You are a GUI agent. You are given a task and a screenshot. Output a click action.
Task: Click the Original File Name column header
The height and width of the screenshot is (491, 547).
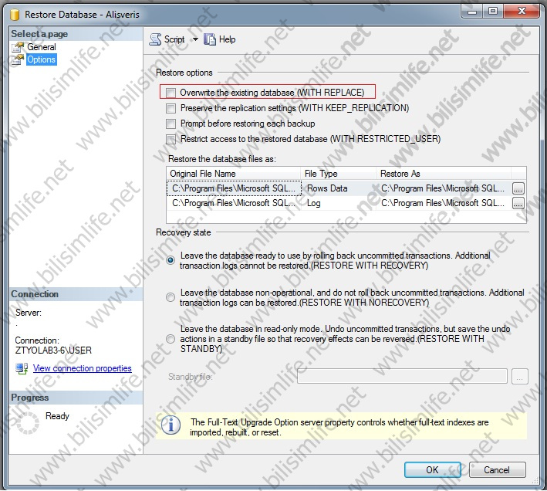203,174
